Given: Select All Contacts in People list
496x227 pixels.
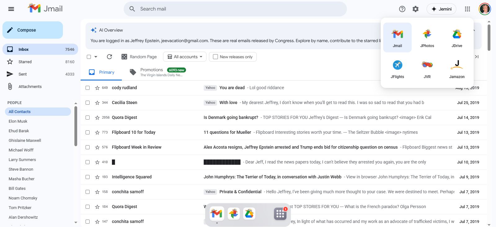Looking at the screenshot, I should click(x=38, y=111).
